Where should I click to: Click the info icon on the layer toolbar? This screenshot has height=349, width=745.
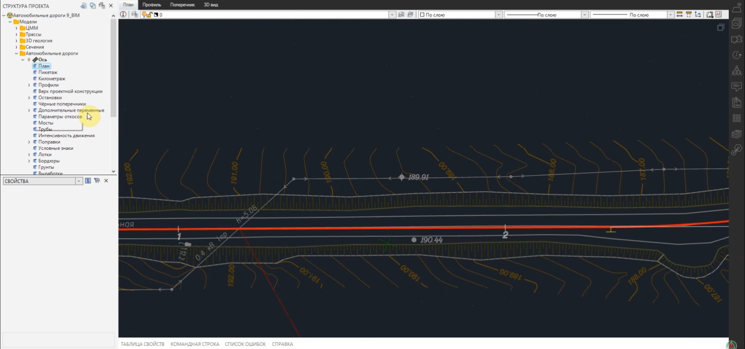[124, 15]
